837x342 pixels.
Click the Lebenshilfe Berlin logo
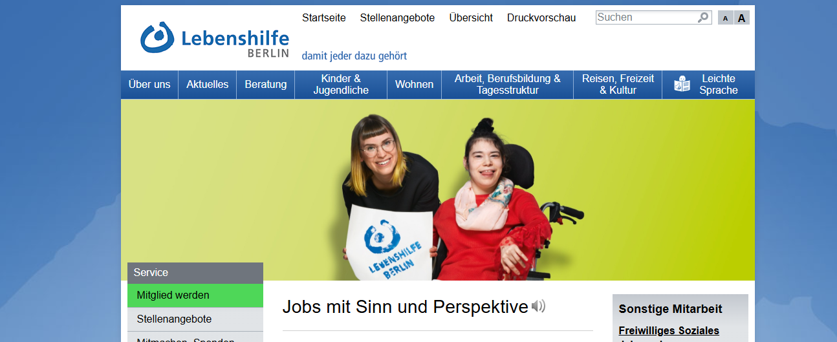coord(215,39)
